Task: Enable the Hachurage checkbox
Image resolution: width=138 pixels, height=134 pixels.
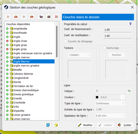Action: click(x=104, y=48)
